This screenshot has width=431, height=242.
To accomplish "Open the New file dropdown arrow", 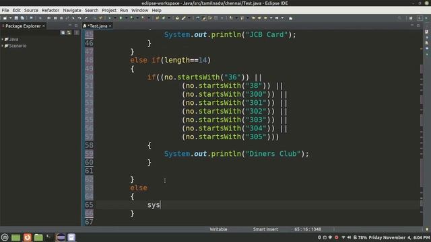I will click(x=10, y=18).
